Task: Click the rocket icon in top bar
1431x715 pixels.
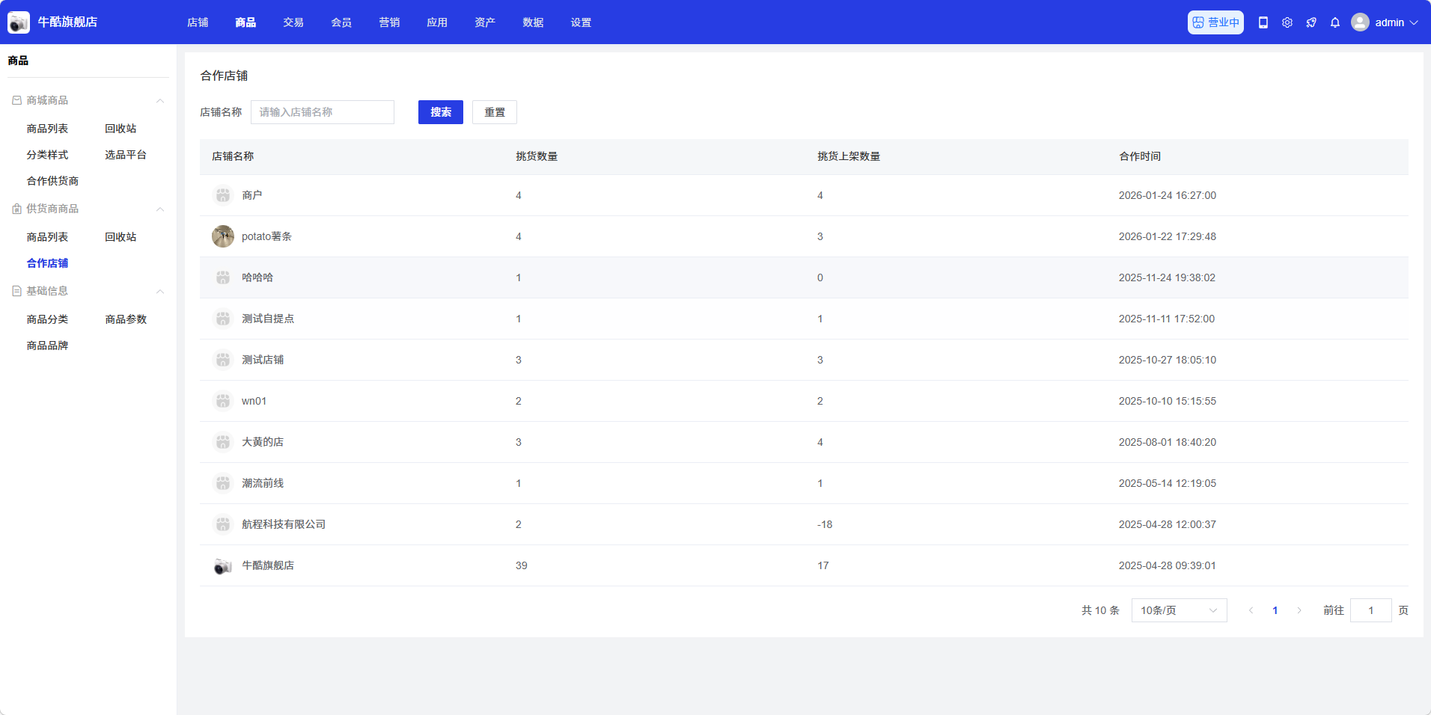Action: [1311, 22]
